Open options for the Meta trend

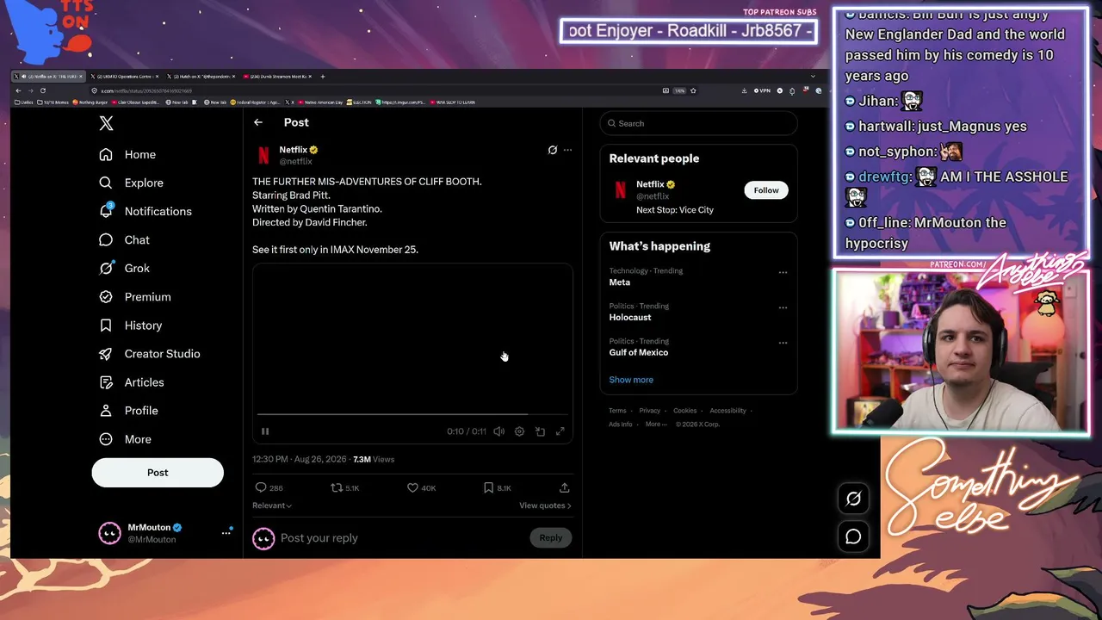[x=783, y=272]
